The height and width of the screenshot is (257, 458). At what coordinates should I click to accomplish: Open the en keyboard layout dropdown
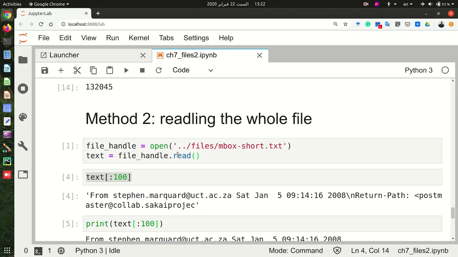coord(408,4)
